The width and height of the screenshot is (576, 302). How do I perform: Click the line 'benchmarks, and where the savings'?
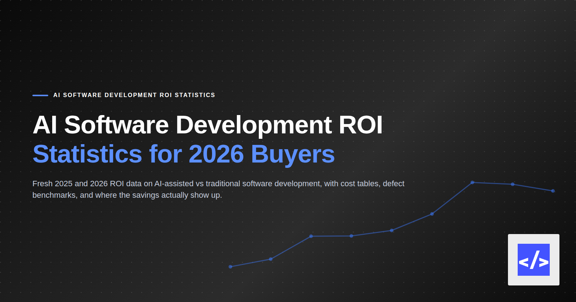127,195
